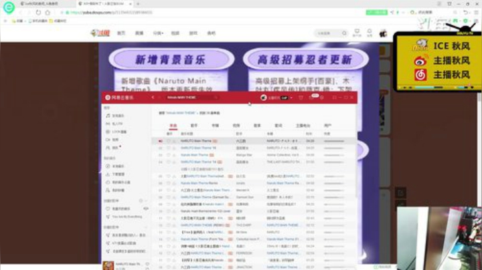Viewport: 482px width, 270px height.
Task: Expand Douyu 分类 category dropdown
Action: click(158, 33)
